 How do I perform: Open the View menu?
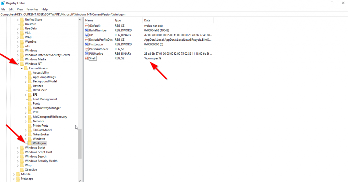click(x=20, y=9)
